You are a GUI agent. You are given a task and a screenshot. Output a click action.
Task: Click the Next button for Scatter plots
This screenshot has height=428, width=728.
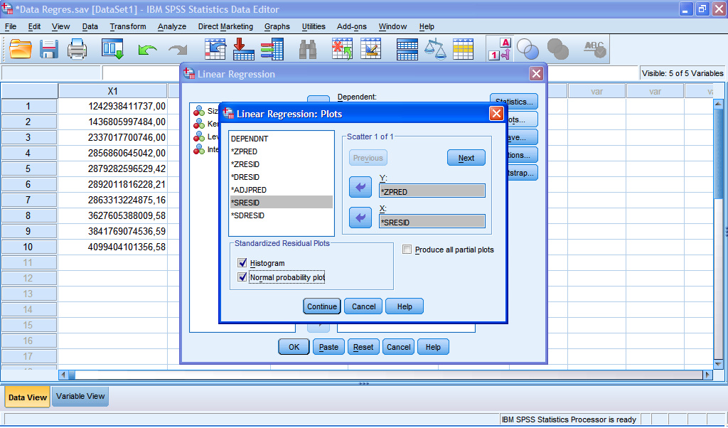pyautogui.click(x=466, y=157)
